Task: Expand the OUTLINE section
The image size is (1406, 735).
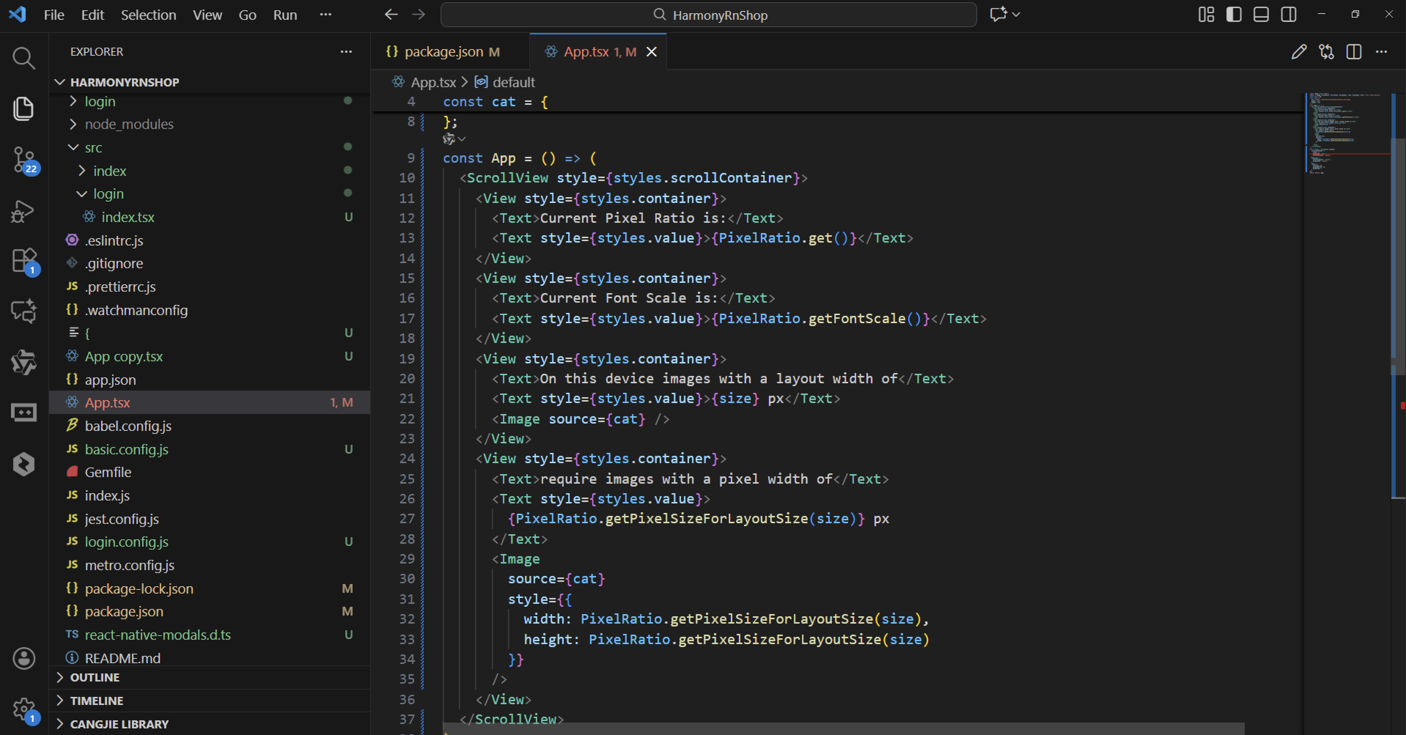Action: [95, 677]
